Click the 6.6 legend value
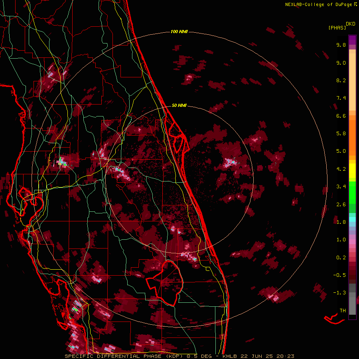 click(341, 116)
